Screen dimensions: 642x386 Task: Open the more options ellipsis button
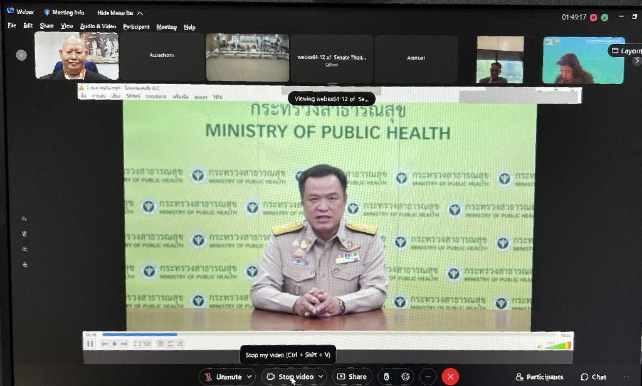tap(428, 377)
